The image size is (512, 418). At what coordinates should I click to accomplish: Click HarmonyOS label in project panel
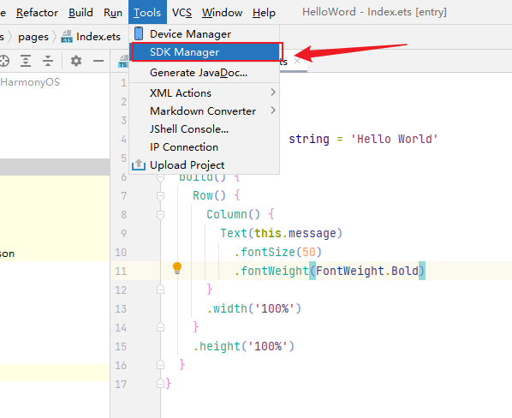point(30,82)
